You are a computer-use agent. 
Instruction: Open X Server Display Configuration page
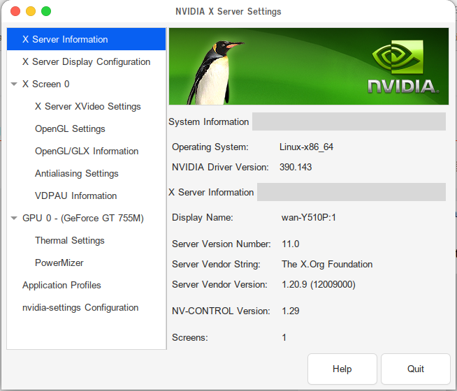(x=86, y=61)
